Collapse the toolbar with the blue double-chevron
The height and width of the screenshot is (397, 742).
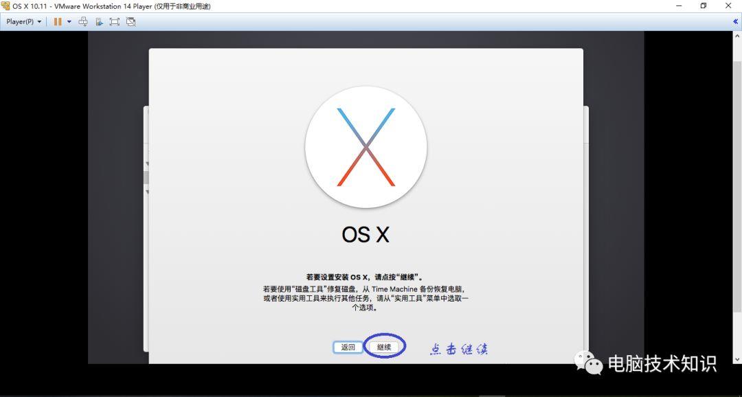point(735,22)
